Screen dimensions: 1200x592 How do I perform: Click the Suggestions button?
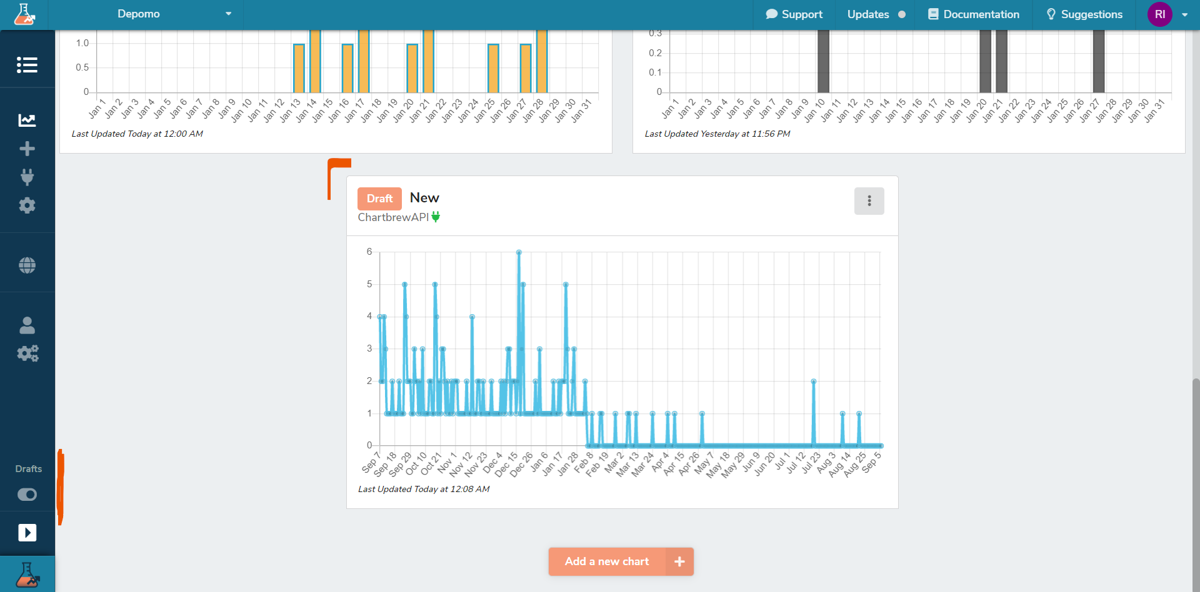1084,14
